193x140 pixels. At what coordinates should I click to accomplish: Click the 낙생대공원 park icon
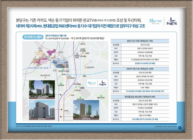61,83
